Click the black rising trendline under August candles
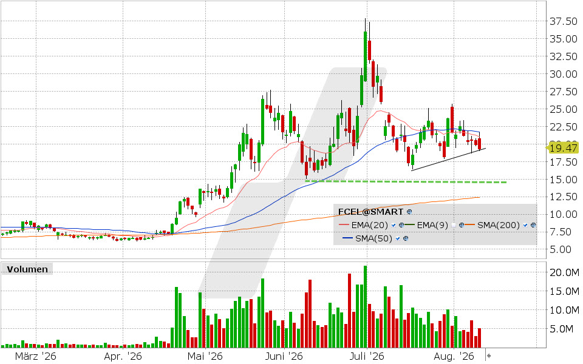This screenshot has width=583, height=364. (x=448, y=160)
